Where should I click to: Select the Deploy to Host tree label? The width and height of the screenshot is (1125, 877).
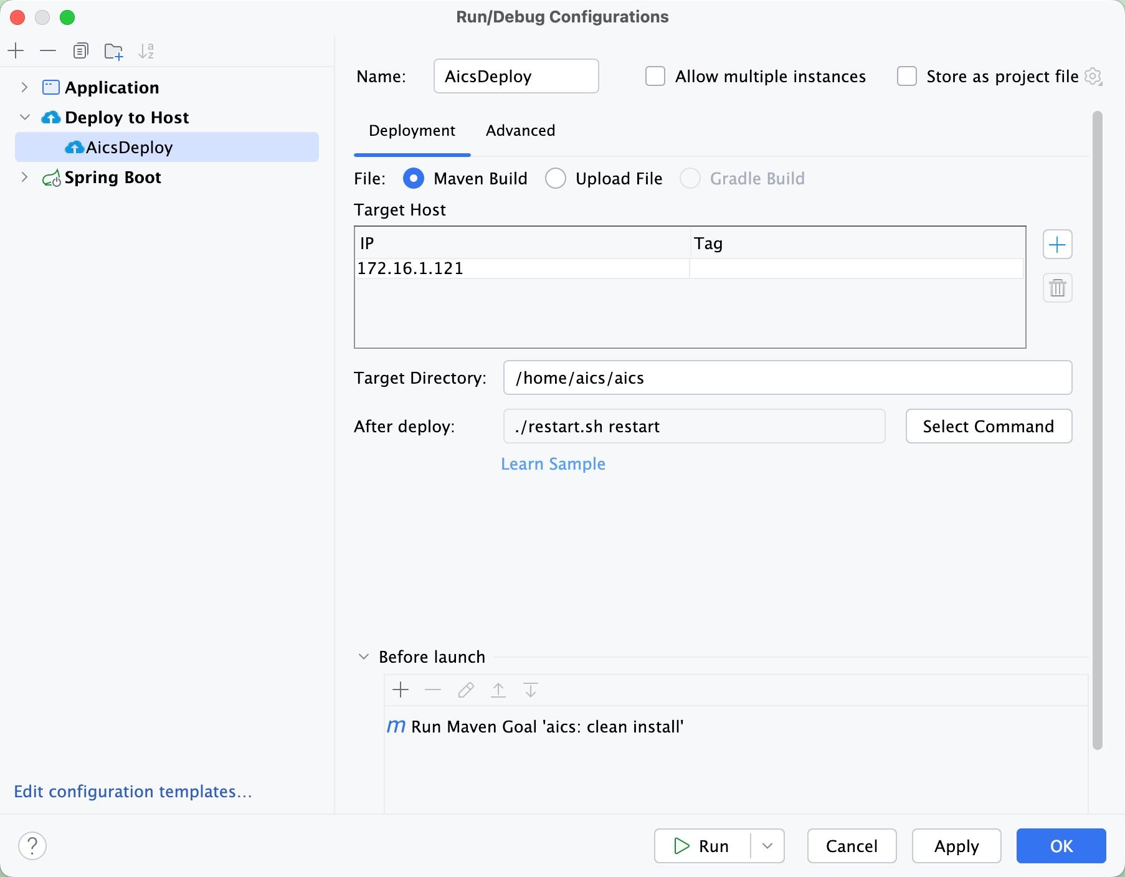126,117
